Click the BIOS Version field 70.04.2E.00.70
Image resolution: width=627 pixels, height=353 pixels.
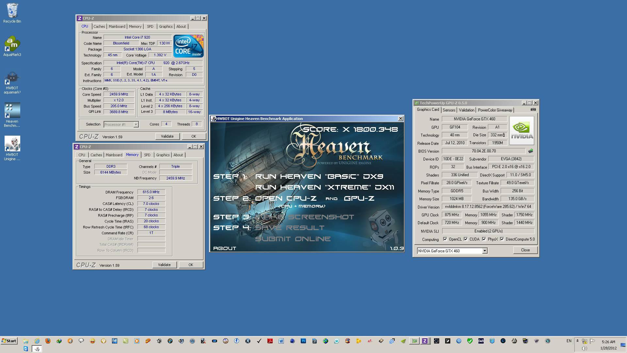click(484, 151)
